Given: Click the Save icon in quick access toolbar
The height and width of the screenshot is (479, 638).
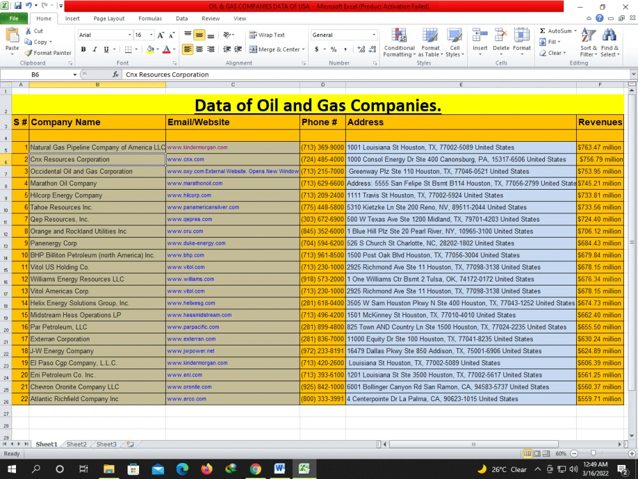Looking at the screenshot, I should (x=18, y=6).
